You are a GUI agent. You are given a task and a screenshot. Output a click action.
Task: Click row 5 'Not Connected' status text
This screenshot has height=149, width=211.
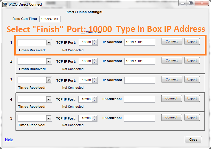[73, 125]
